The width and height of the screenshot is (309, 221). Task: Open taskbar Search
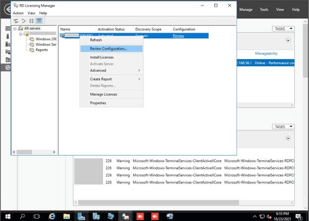22,216
